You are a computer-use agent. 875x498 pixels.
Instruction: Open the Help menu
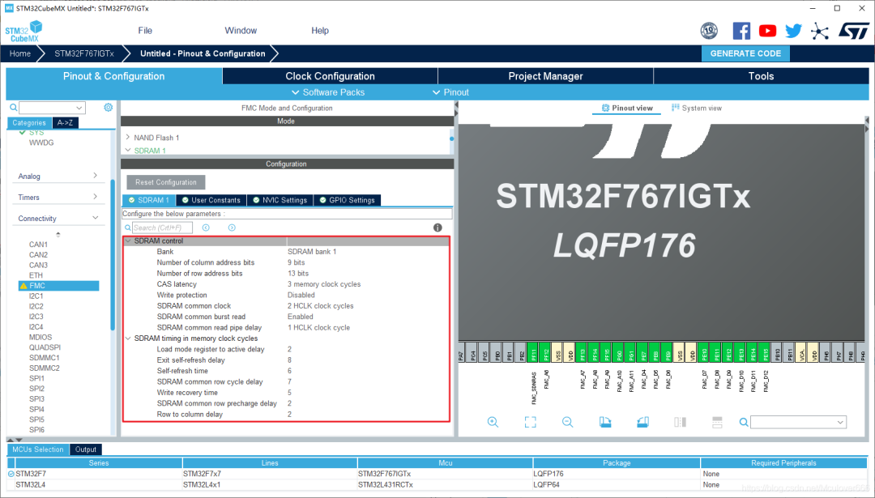(320, 31)
